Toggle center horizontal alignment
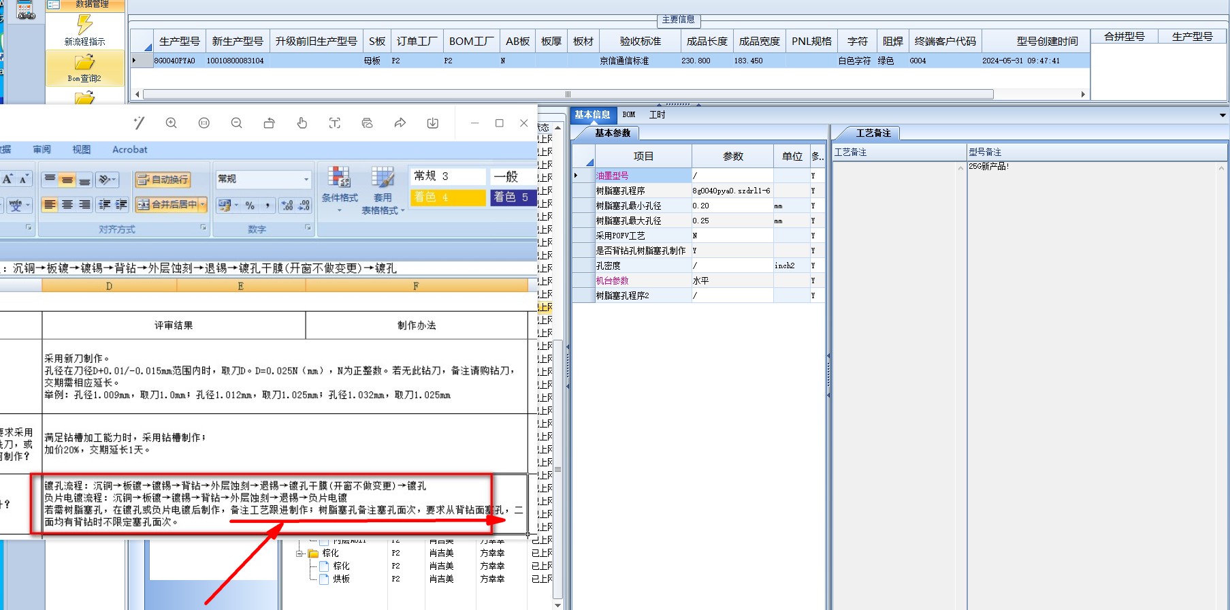 [x=67, y=204]
